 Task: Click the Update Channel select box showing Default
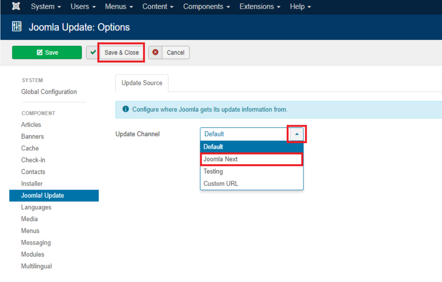click(x=252, y=134)
